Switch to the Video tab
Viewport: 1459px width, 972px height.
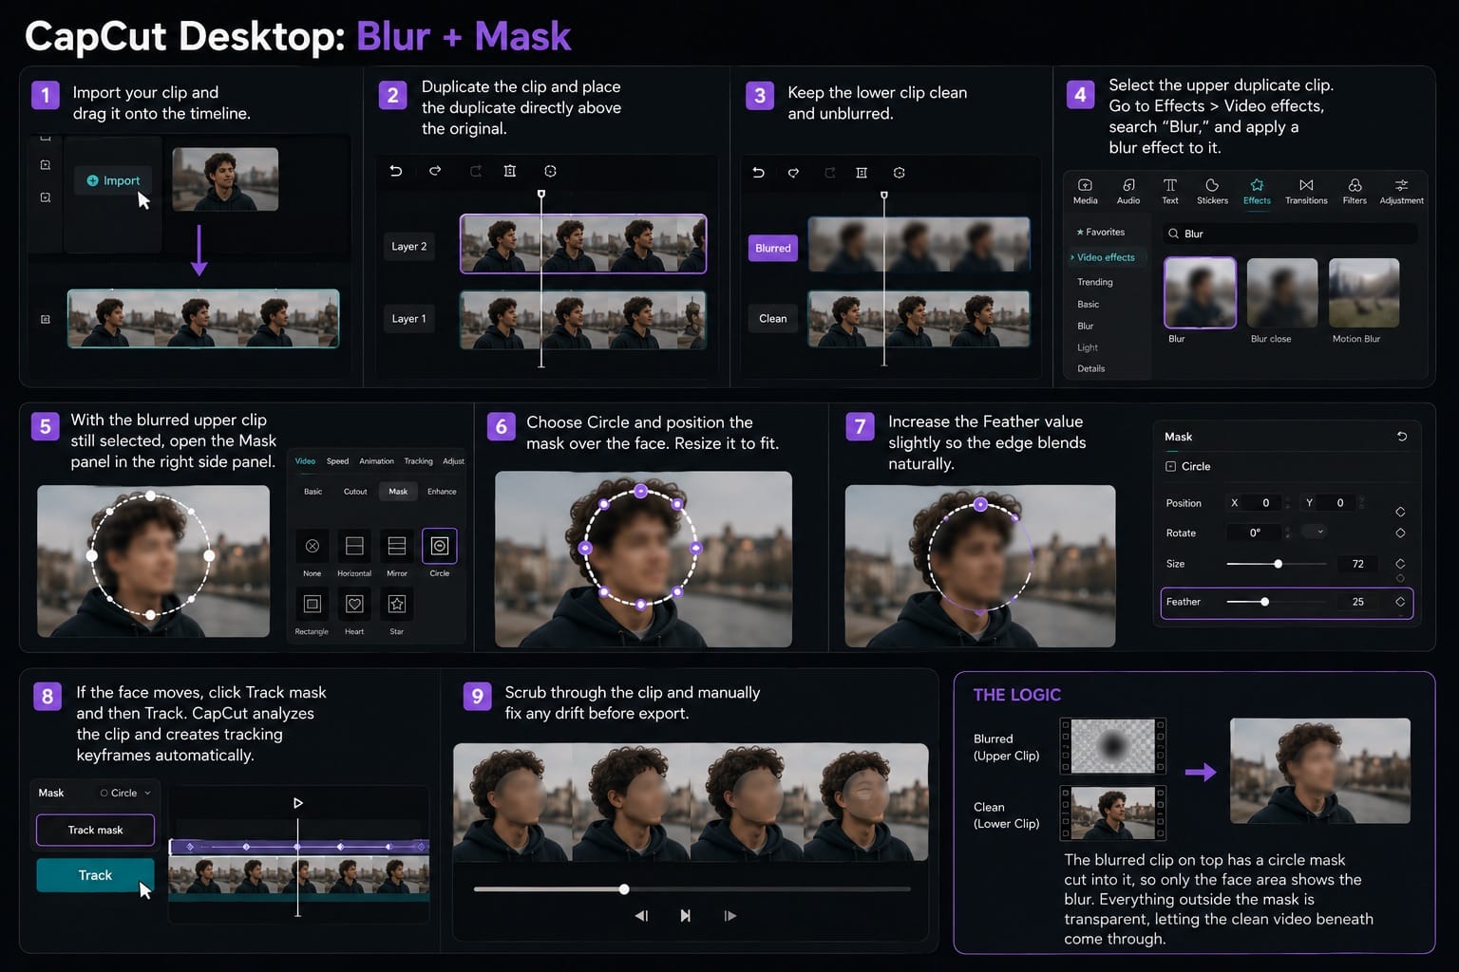[305, 461]
